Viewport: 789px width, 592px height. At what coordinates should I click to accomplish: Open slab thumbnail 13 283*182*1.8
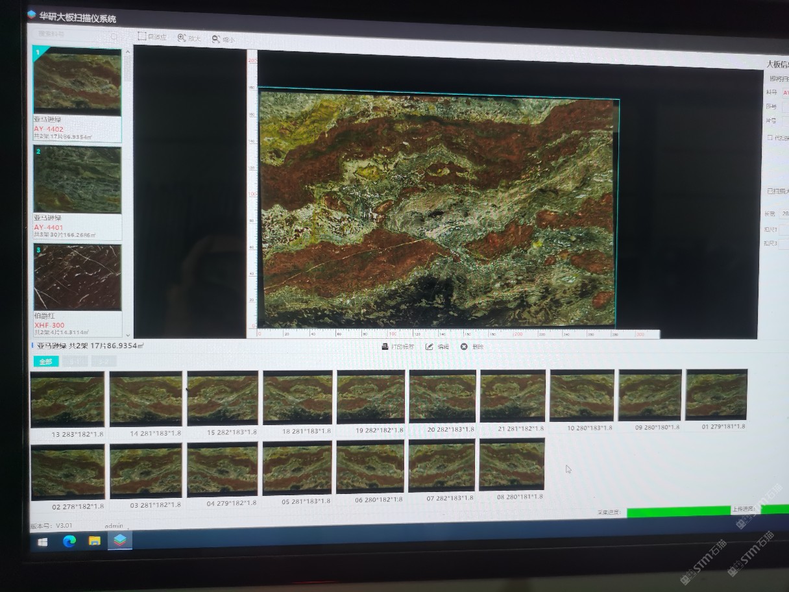pos(67,399)
